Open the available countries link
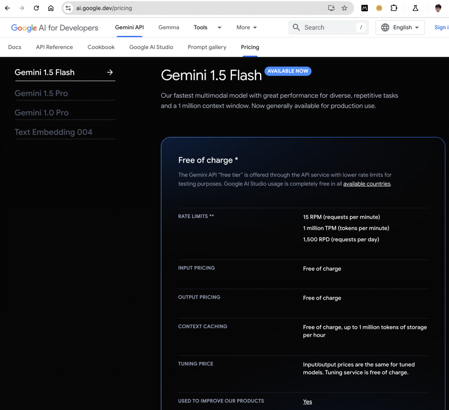449x410 pixels. 367,184
